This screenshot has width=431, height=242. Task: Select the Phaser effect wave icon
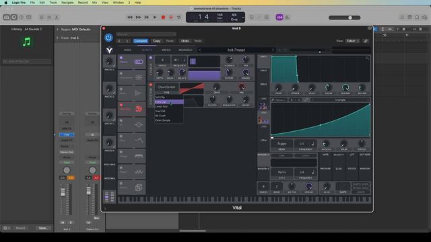tap(139, 172)
